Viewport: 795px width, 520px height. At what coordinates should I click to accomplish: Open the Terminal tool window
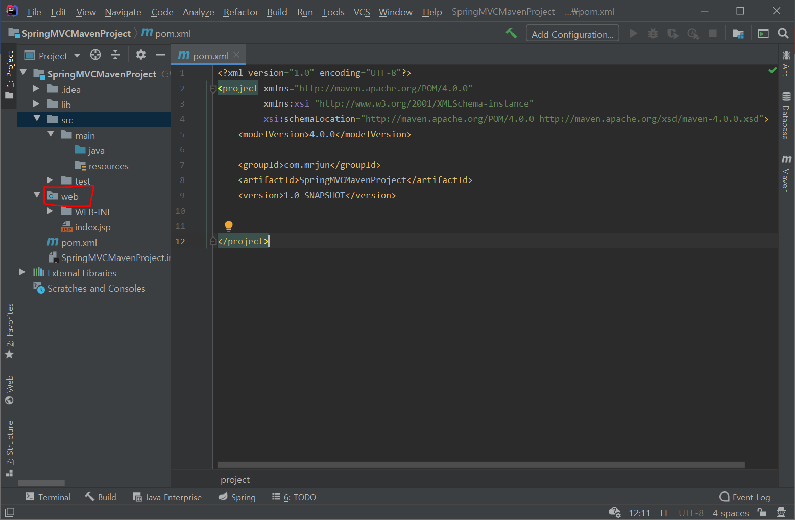coord(48,497)
